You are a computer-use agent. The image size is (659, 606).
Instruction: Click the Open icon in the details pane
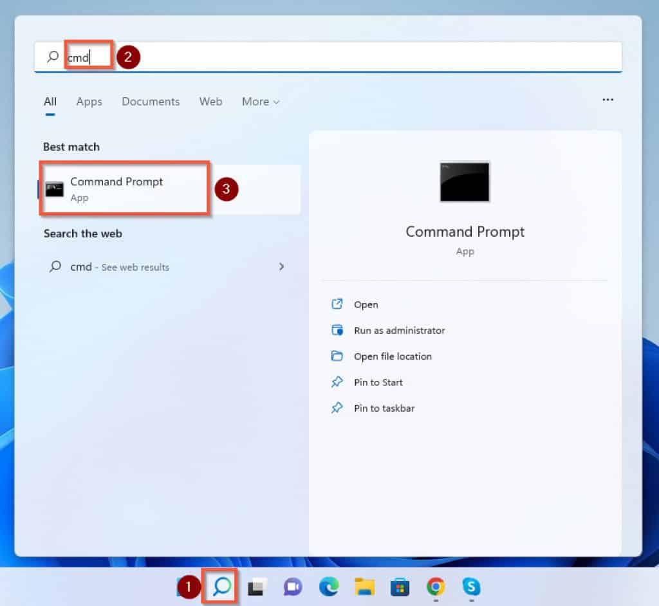pyautogui.click(x=337, y=304)
